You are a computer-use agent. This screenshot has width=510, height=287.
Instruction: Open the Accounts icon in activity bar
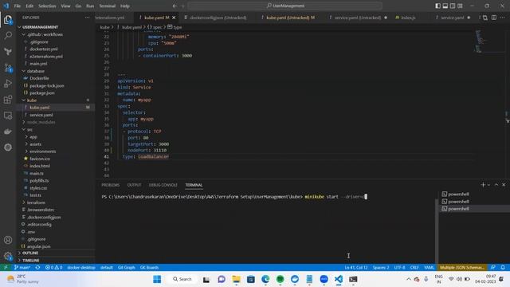(x=8, y=240)
